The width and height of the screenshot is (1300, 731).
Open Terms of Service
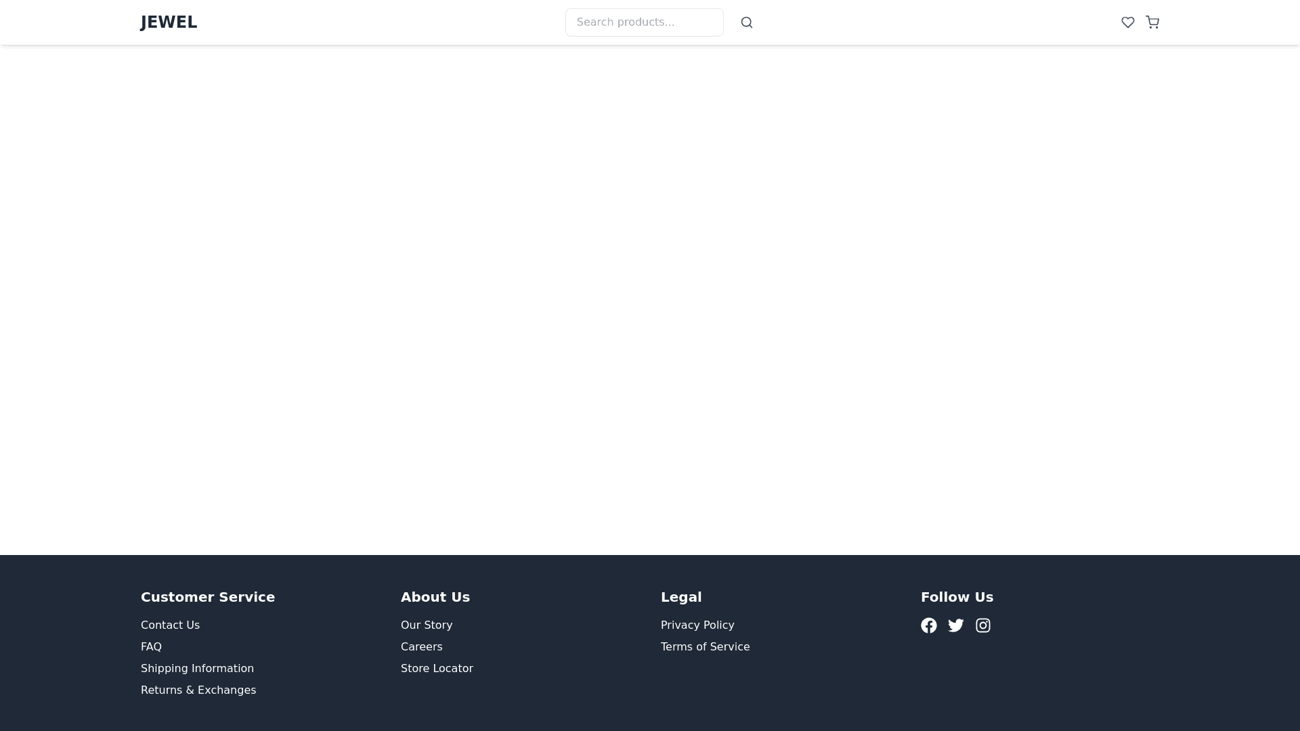click(x=705, y=646)
